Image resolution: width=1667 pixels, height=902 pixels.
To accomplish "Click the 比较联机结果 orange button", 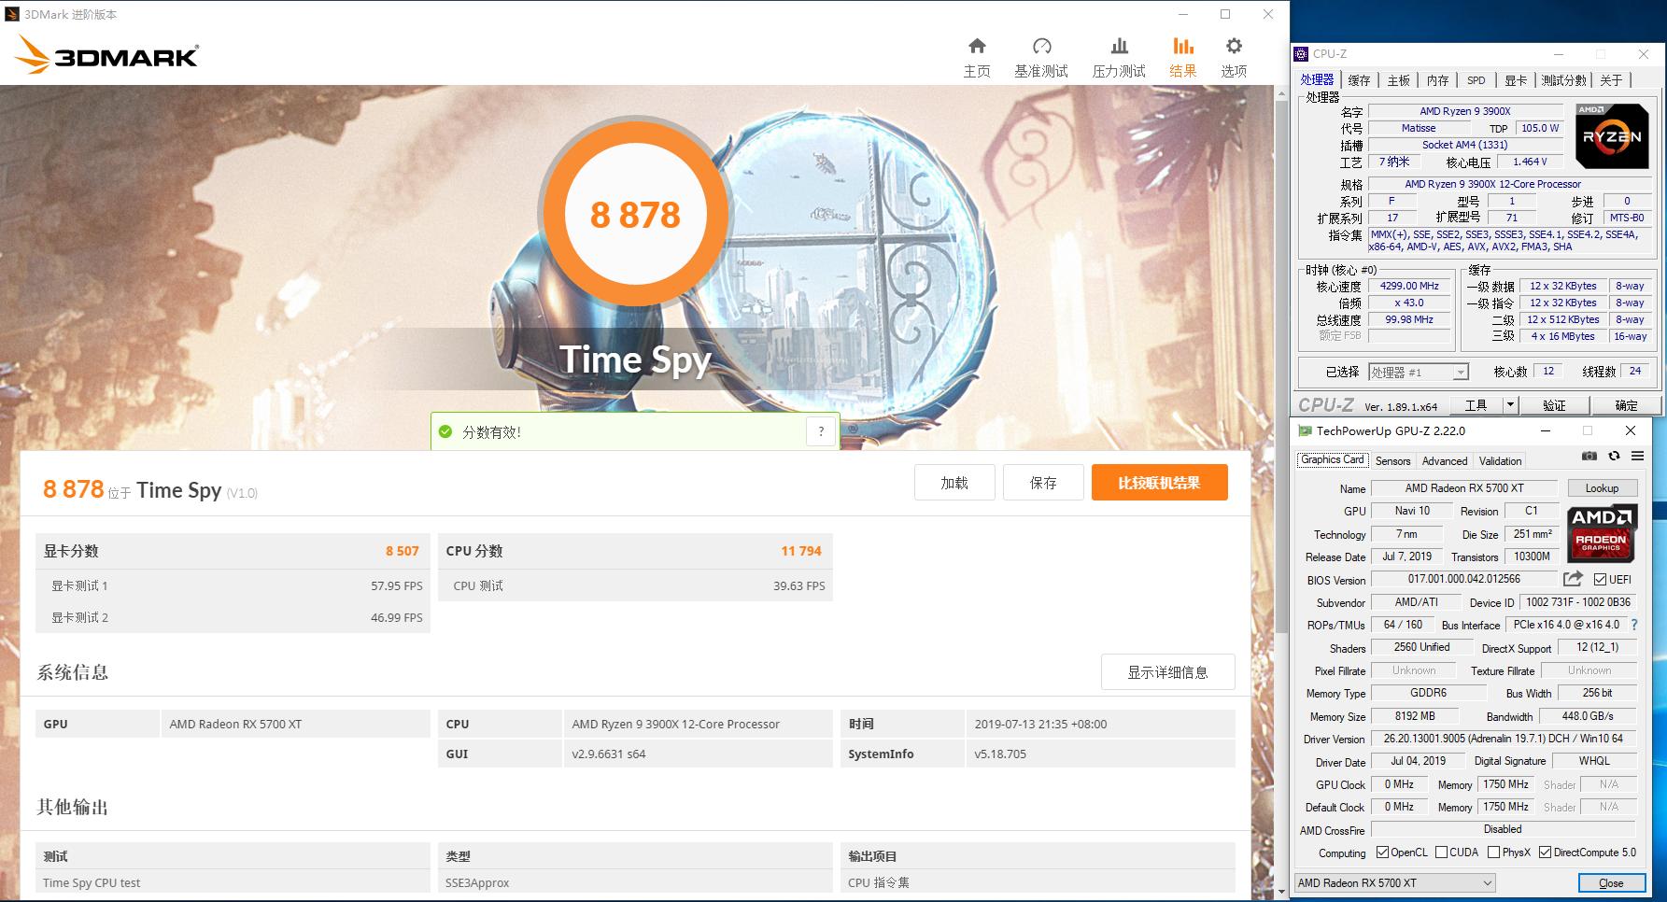I will point(1159,482).
